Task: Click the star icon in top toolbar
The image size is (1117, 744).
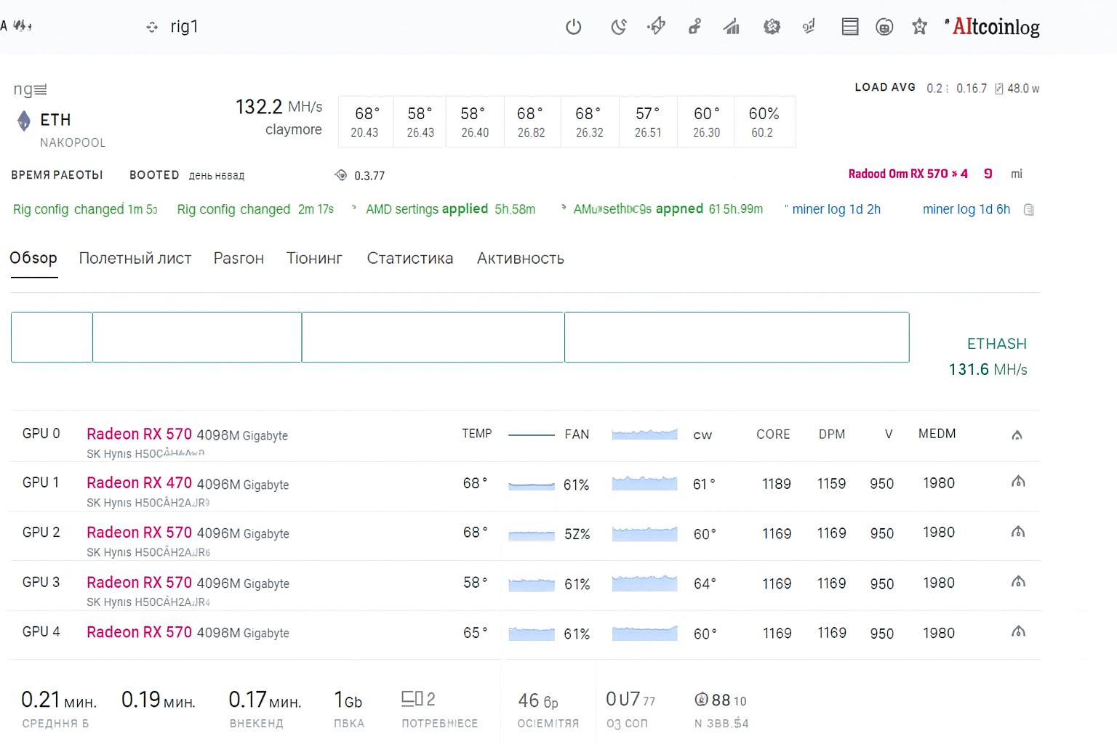Action: point(919,27)
